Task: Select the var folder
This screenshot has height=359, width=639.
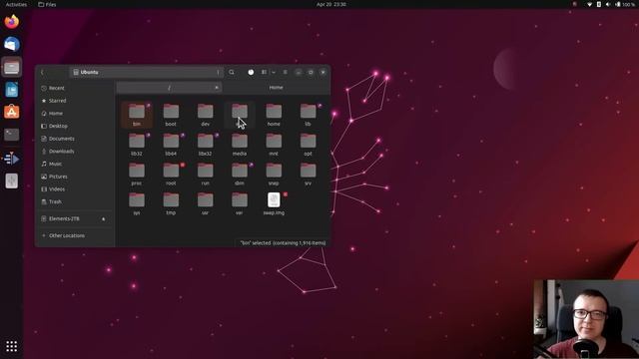Action: 240,203
